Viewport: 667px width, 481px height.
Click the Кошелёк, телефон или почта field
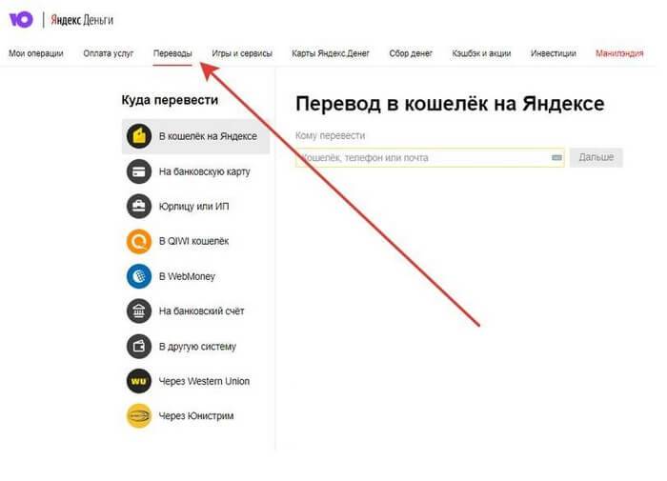tap(419, 158)
